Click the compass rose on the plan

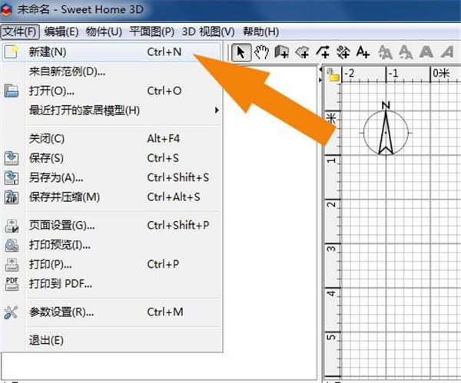coord(386,130)
